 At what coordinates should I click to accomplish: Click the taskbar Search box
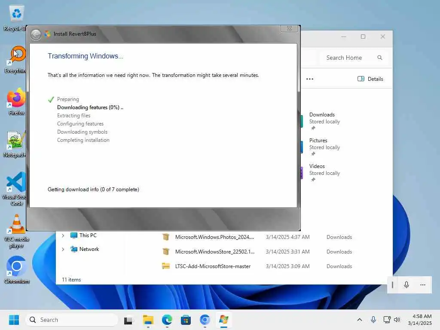coord(72,320)
